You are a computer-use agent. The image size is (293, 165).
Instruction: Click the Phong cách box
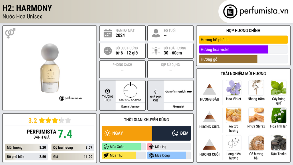(x=122, y=69)
